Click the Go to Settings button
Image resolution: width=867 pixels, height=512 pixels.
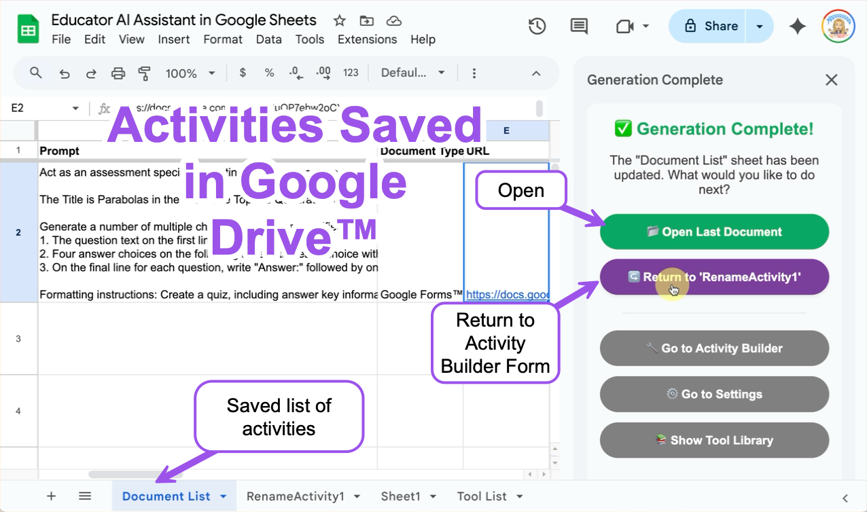[714, 394]
